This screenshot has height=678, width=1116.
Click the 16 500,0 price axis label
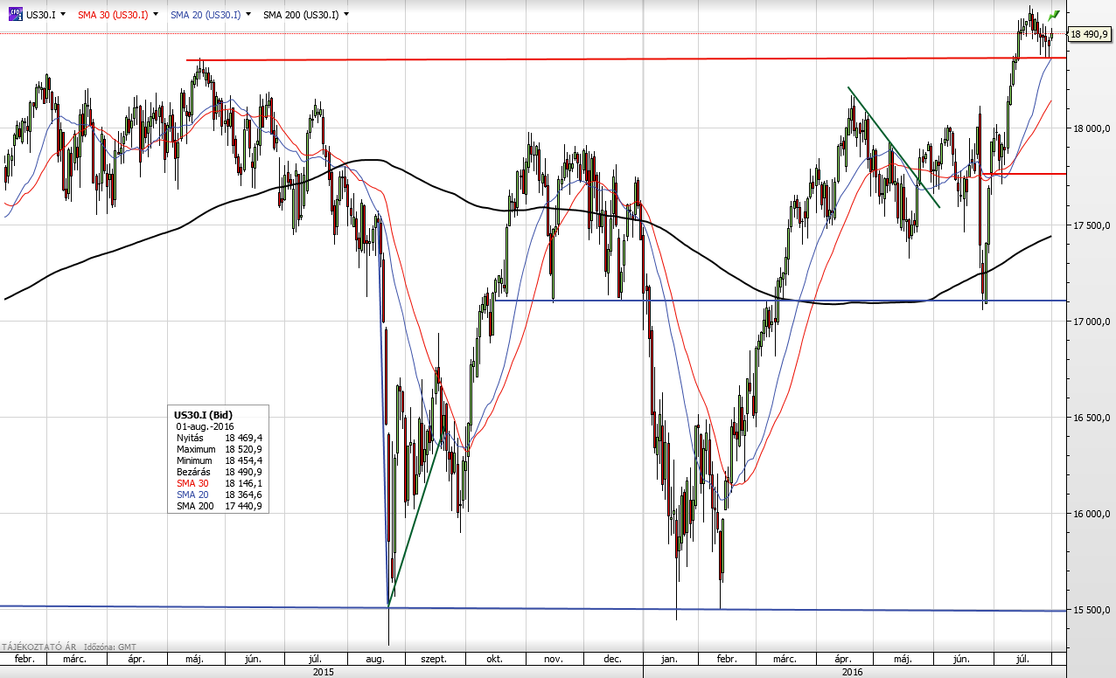point(1092,418)
